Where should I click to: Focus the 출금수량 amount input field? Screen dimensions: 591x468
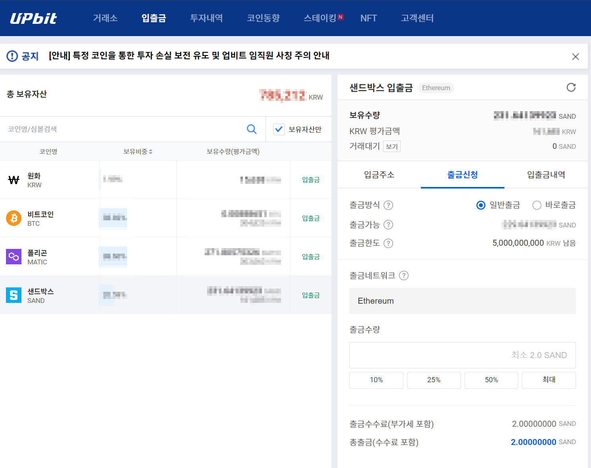[x=462, y=355]
